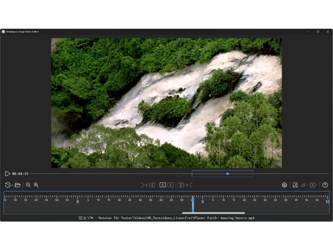Click the timeline horizontal scrollbar

point(213,213)
